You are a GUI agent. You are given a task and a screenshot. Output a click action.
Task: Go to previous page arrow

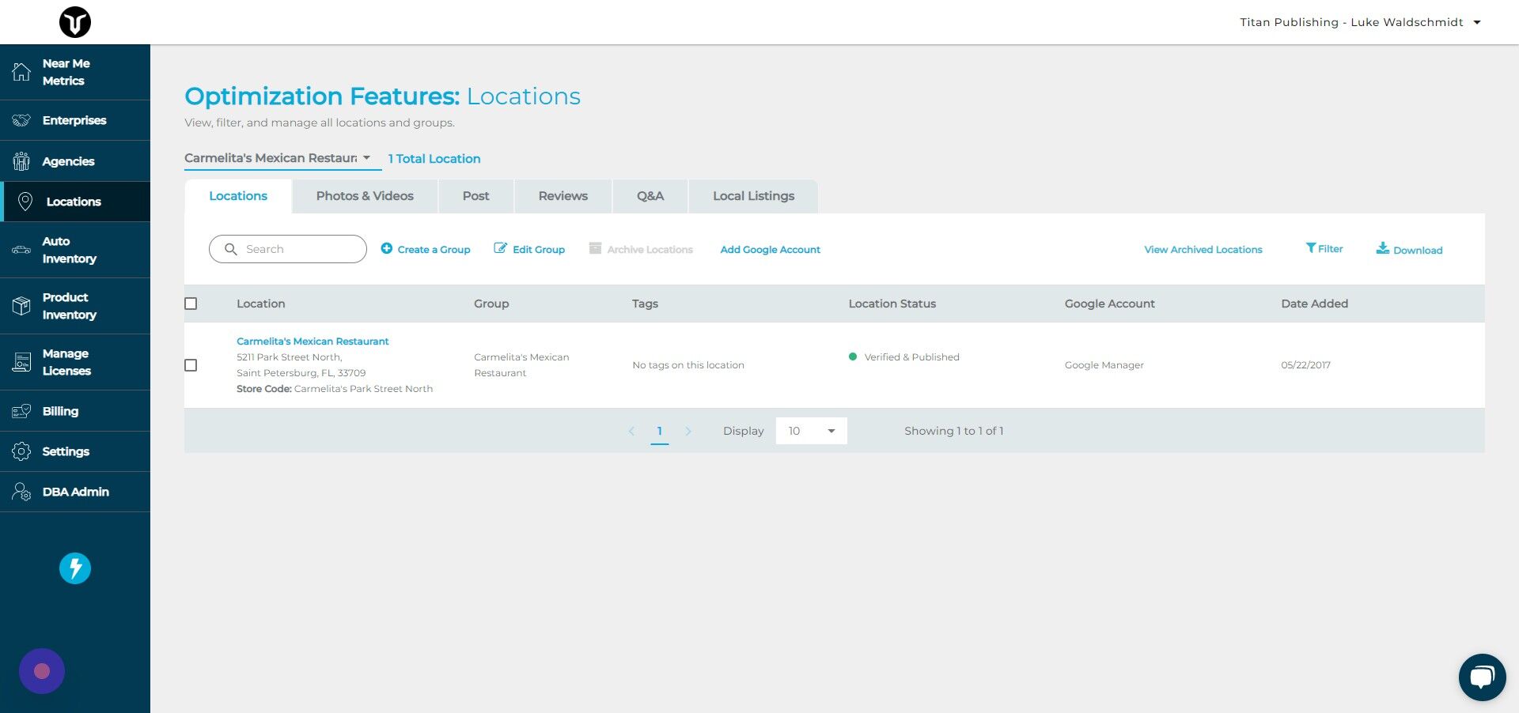point(631,431)
